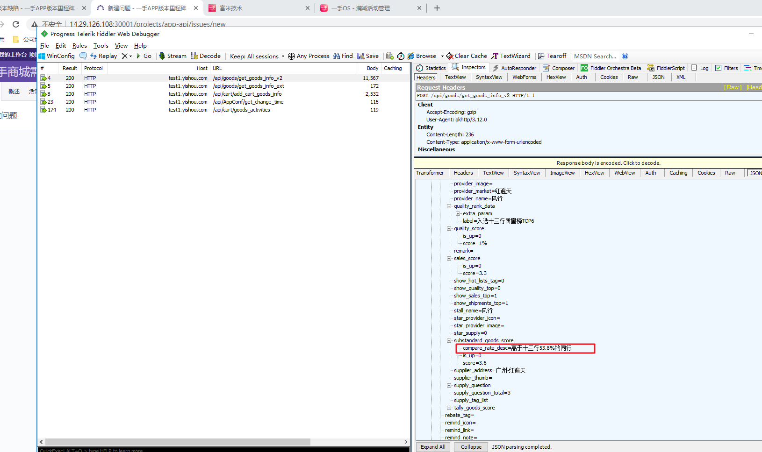
Task: Click the Any Process target picker
Action: (309, 56)
